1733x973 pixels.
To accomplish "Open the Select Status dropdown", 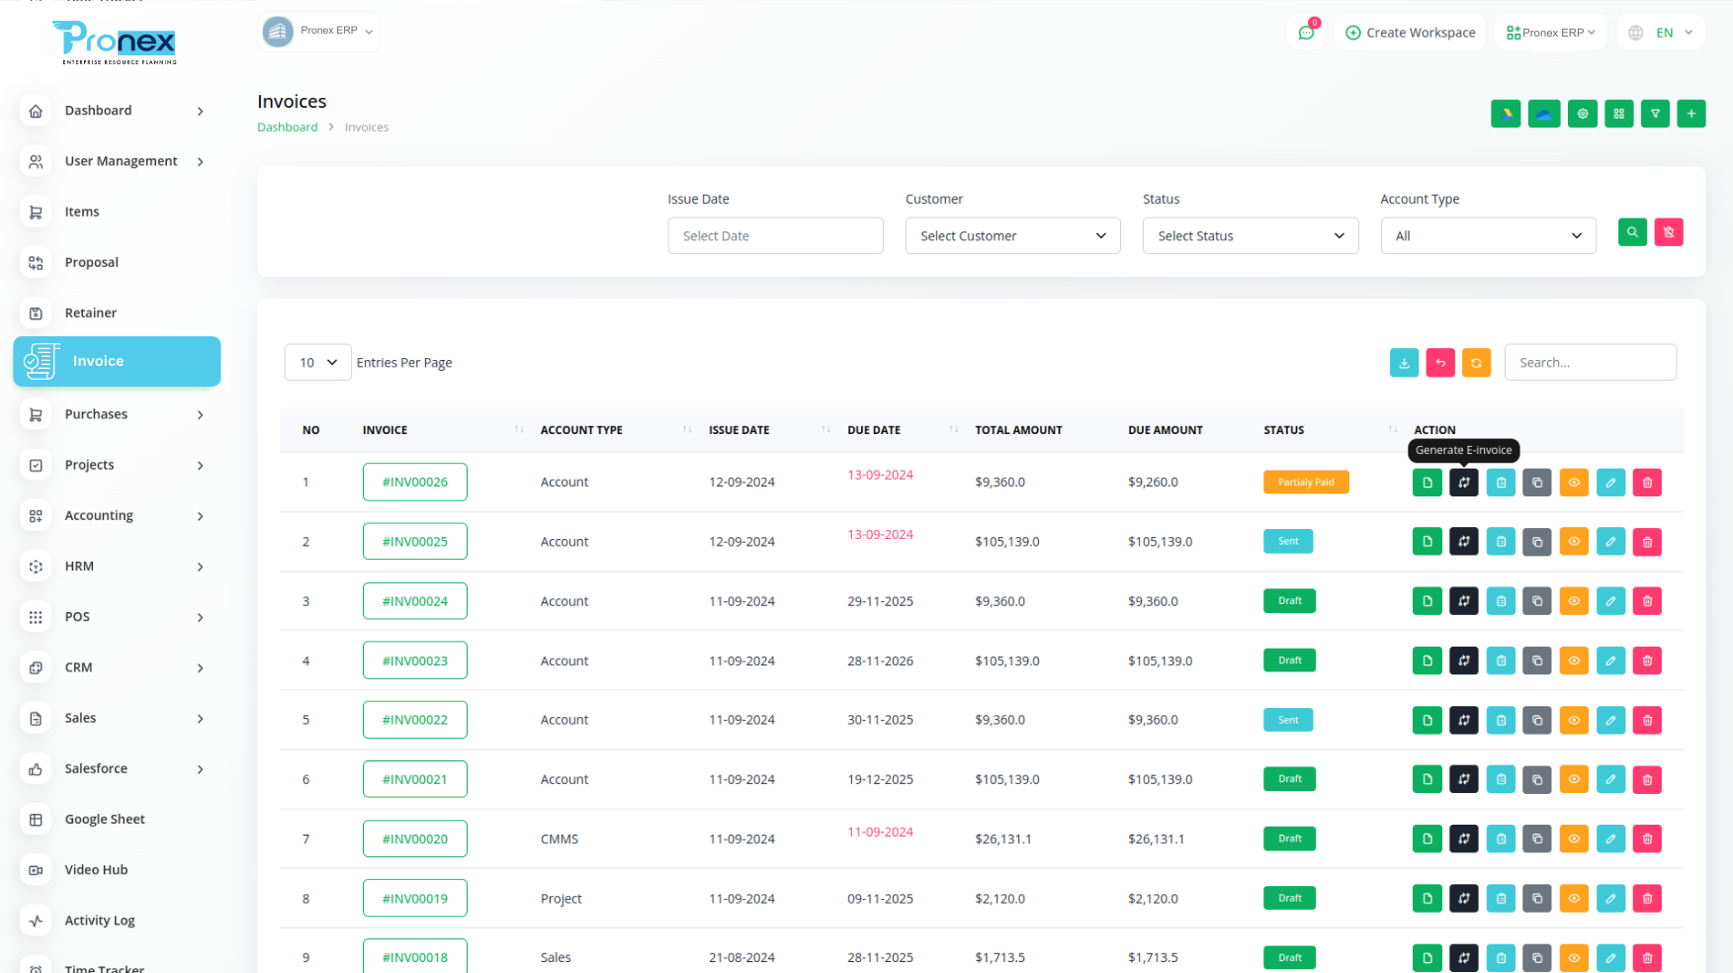I will 1251,236.
